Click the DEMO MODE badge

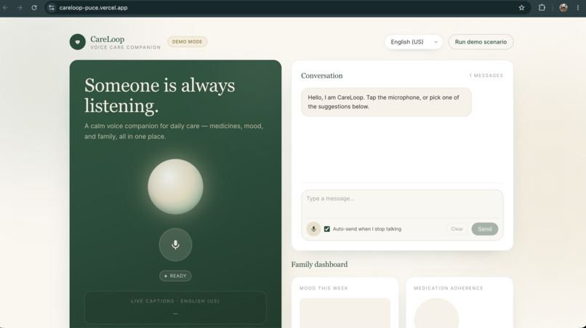click(x=188, y=41)
